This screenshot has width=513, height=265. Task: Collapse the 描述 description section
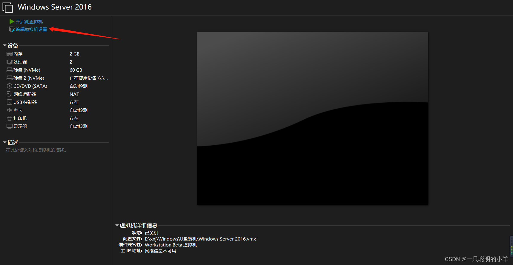point(5,142)
